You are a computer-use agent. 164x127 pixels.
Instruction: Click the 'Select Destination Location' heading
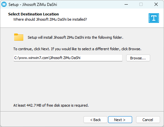34,14
